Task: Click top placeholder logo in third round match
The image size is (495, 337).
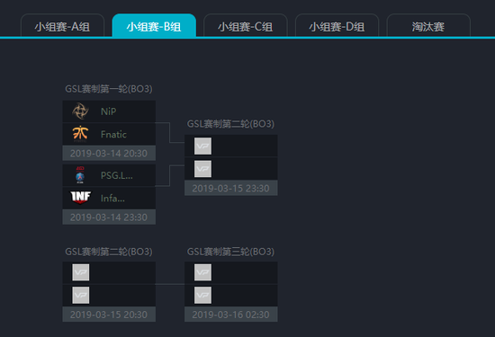Action: point(202,272)
